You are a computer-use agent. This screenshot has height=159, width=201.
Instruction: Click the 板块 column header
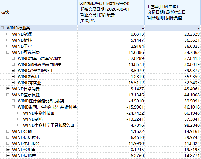pos(39,12)
